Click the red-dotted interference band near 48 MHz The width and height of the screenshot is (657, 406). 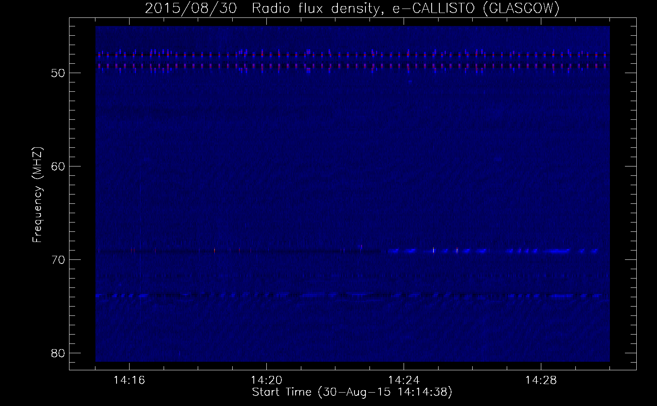click(352, 54)
